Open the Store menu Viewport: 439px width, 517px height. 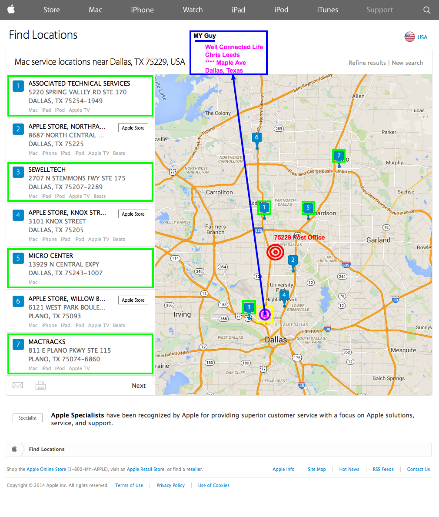(52, 10)
